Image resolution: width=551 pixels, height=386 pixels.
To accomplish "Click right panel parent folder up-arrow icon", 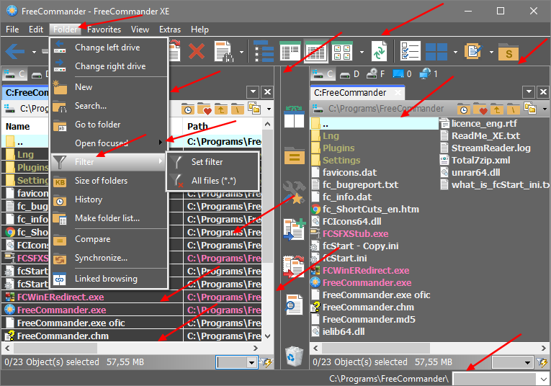I will 496,109.
